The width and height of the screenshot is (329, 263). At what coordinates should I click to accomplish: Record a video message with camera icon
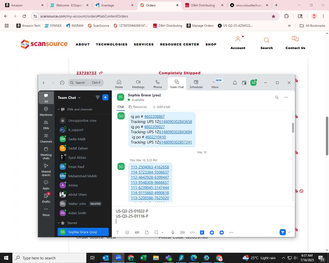click(x=182, y=232)
